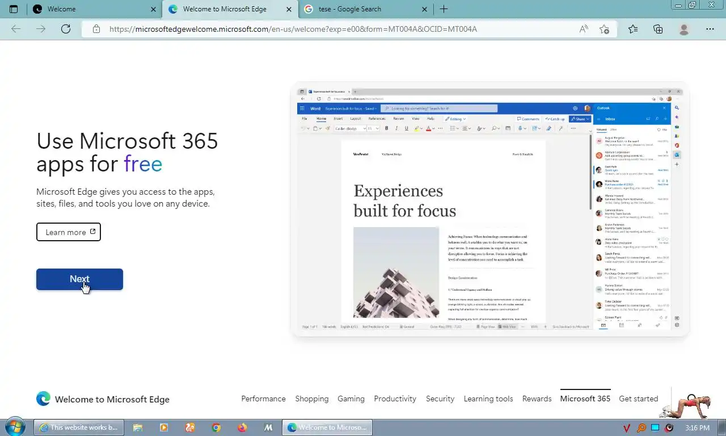Open Read aloud from address bar

click(x=584, y=29)
